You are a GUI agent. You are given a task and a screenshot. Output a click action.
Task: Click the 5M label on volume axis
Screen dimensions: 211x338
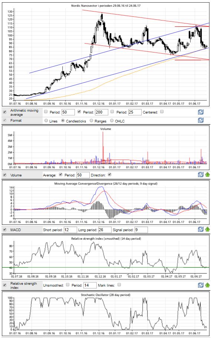tap(10, 135)
